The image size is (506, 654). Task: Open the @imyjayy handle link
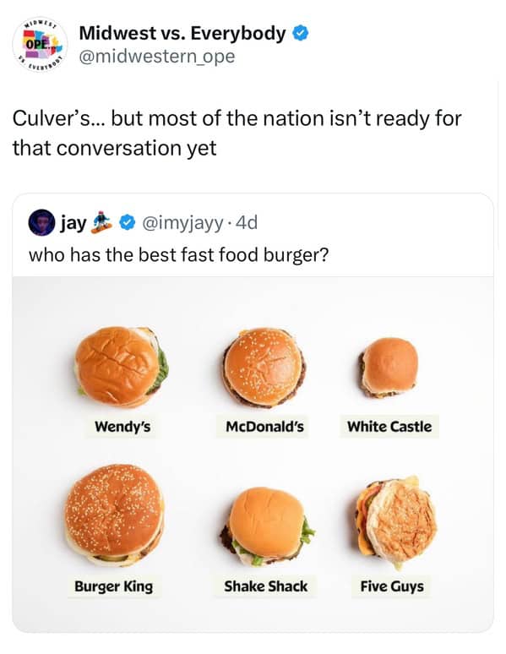(x=182, y=223)
